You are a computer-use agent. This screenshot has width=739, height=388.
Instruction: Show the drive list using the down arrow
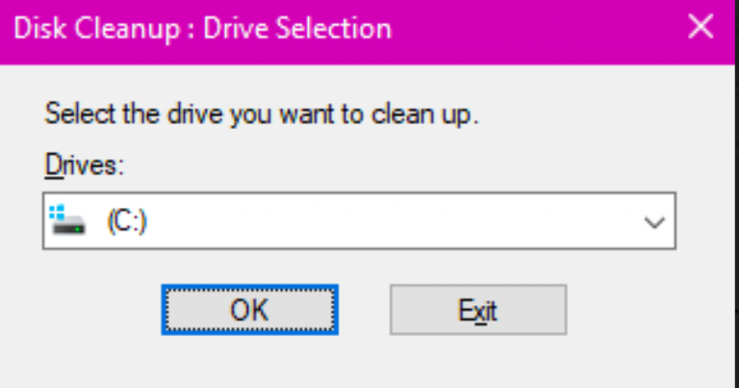[x=654, y=221]
